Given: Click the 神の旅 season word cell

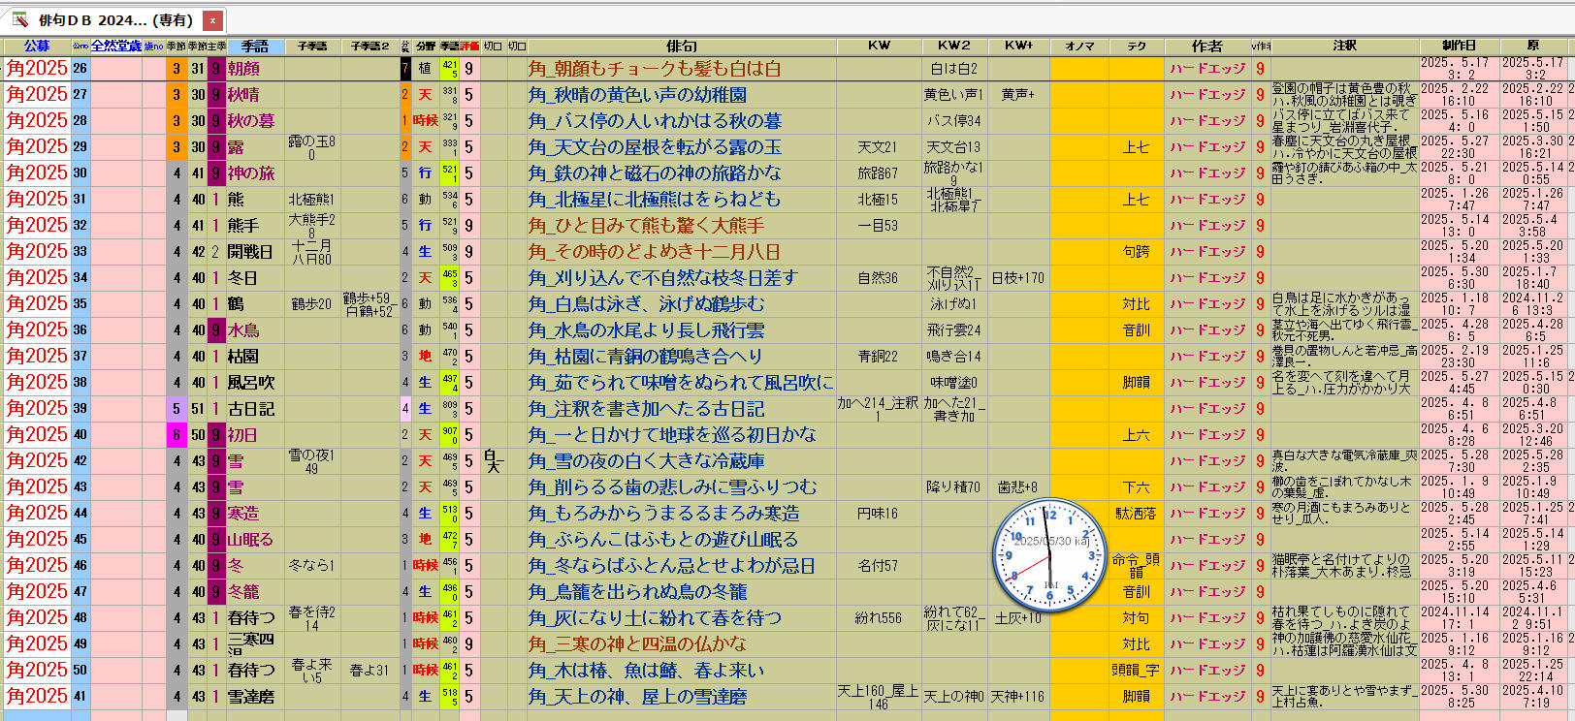Looking at the screenshot, I should [x=251, y=173].
